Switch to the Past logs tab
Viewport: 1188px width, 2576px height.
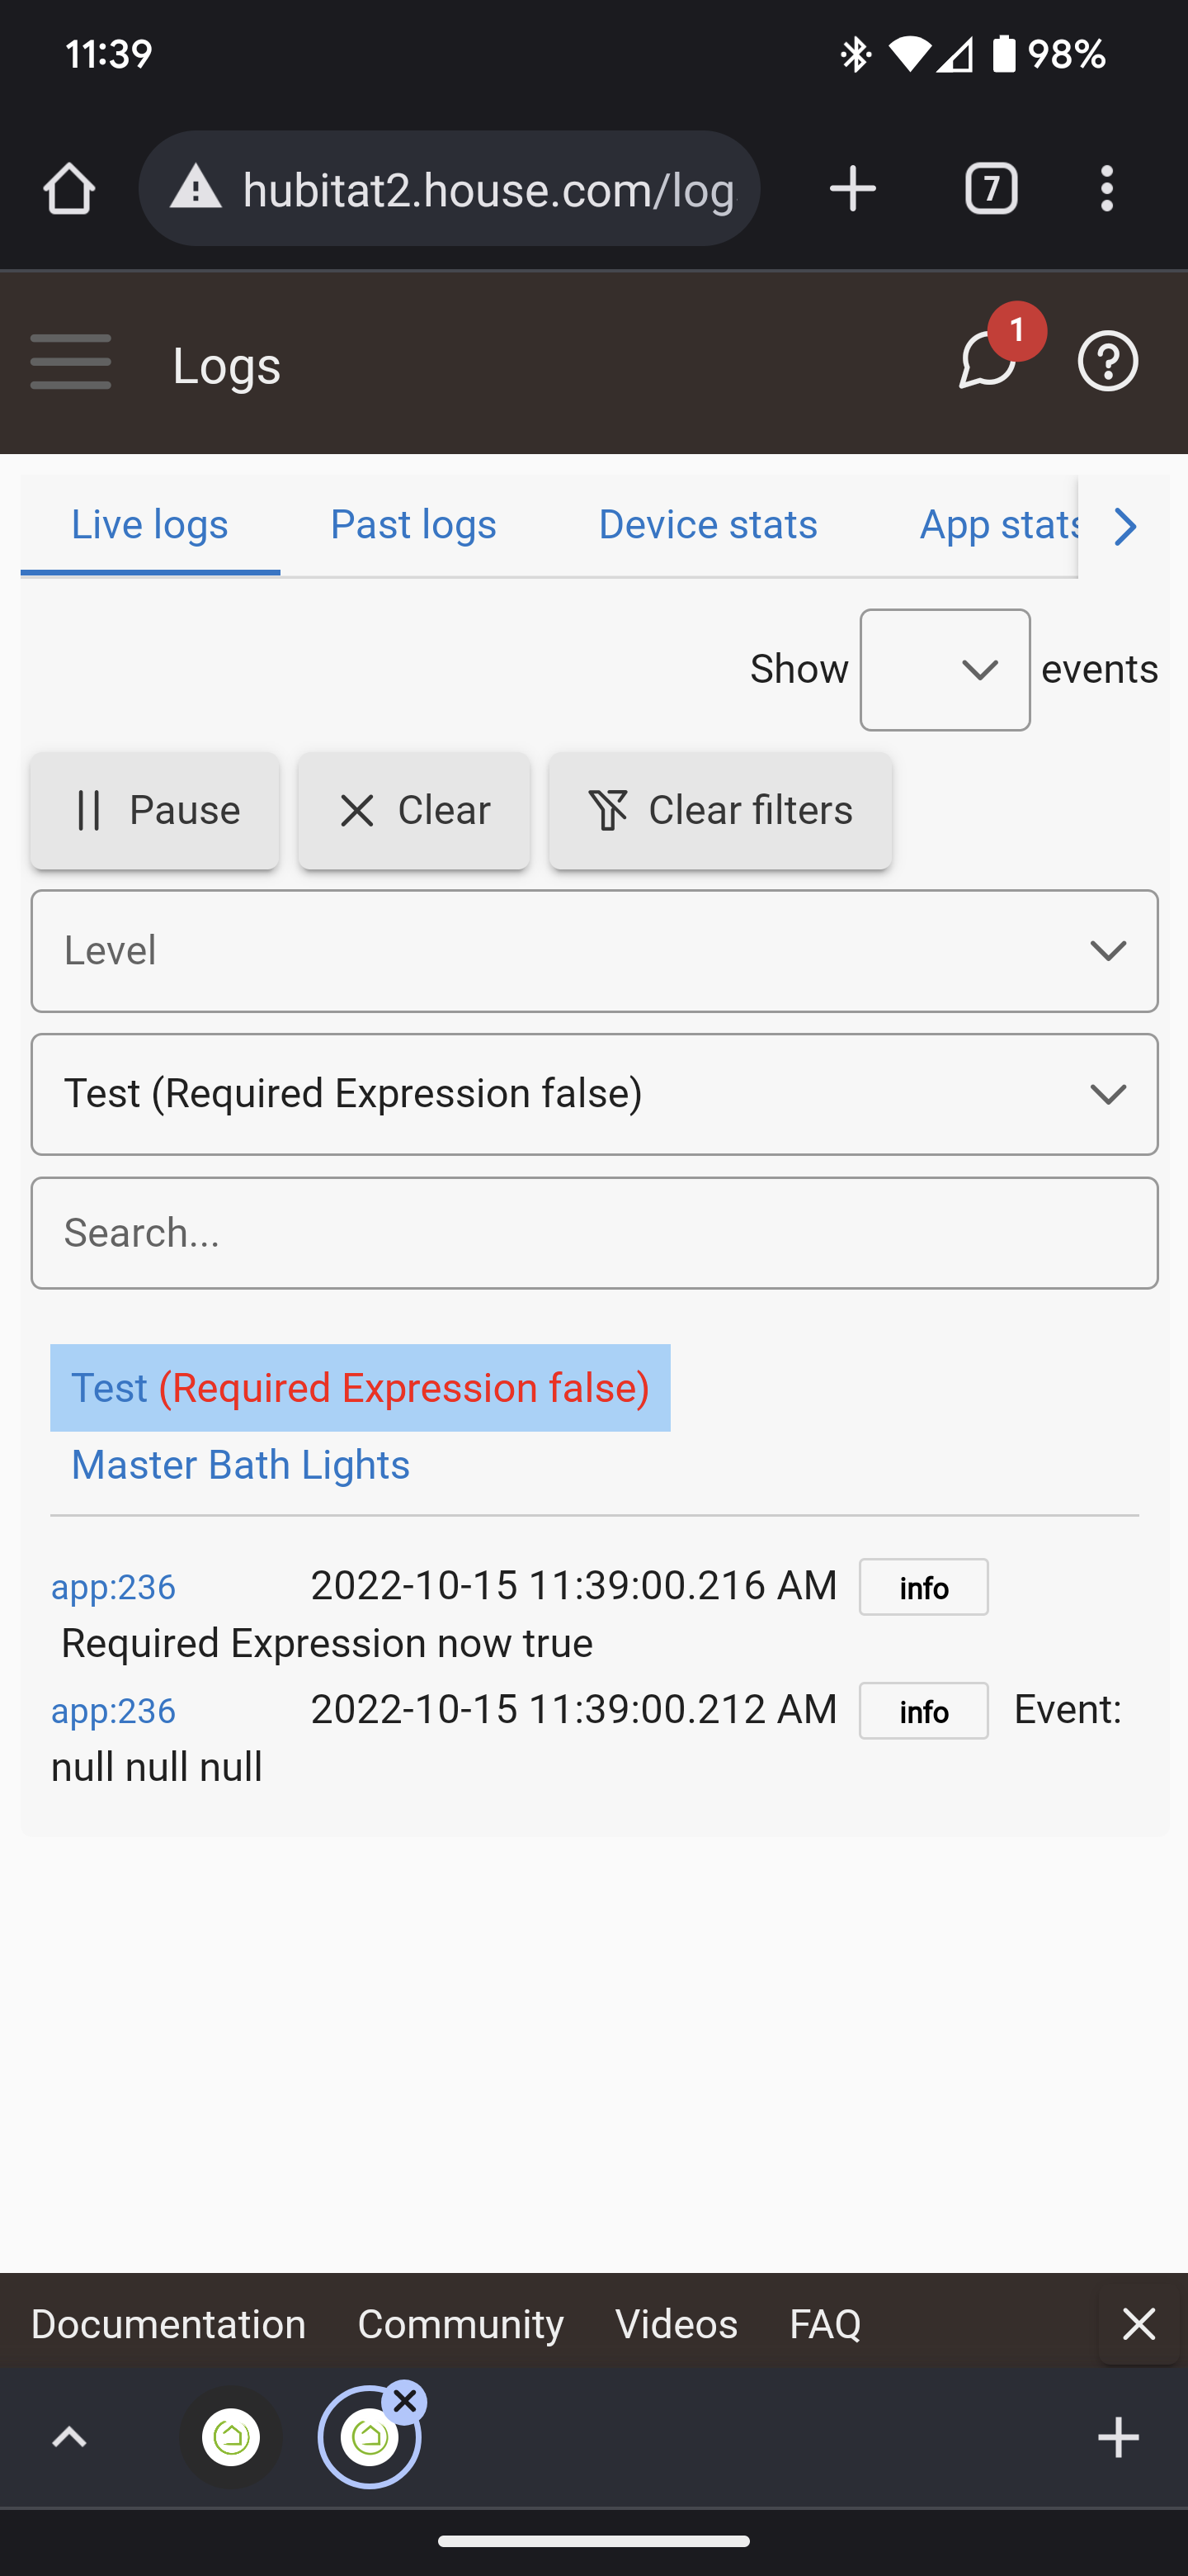point(412,525)
